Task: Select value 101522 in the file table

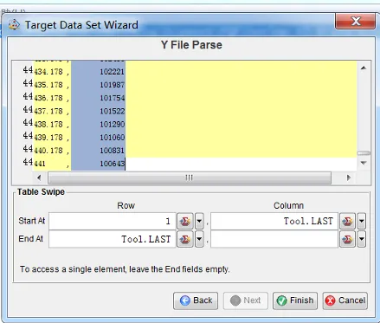Action: pyautogui.click(x=113, y=111)
